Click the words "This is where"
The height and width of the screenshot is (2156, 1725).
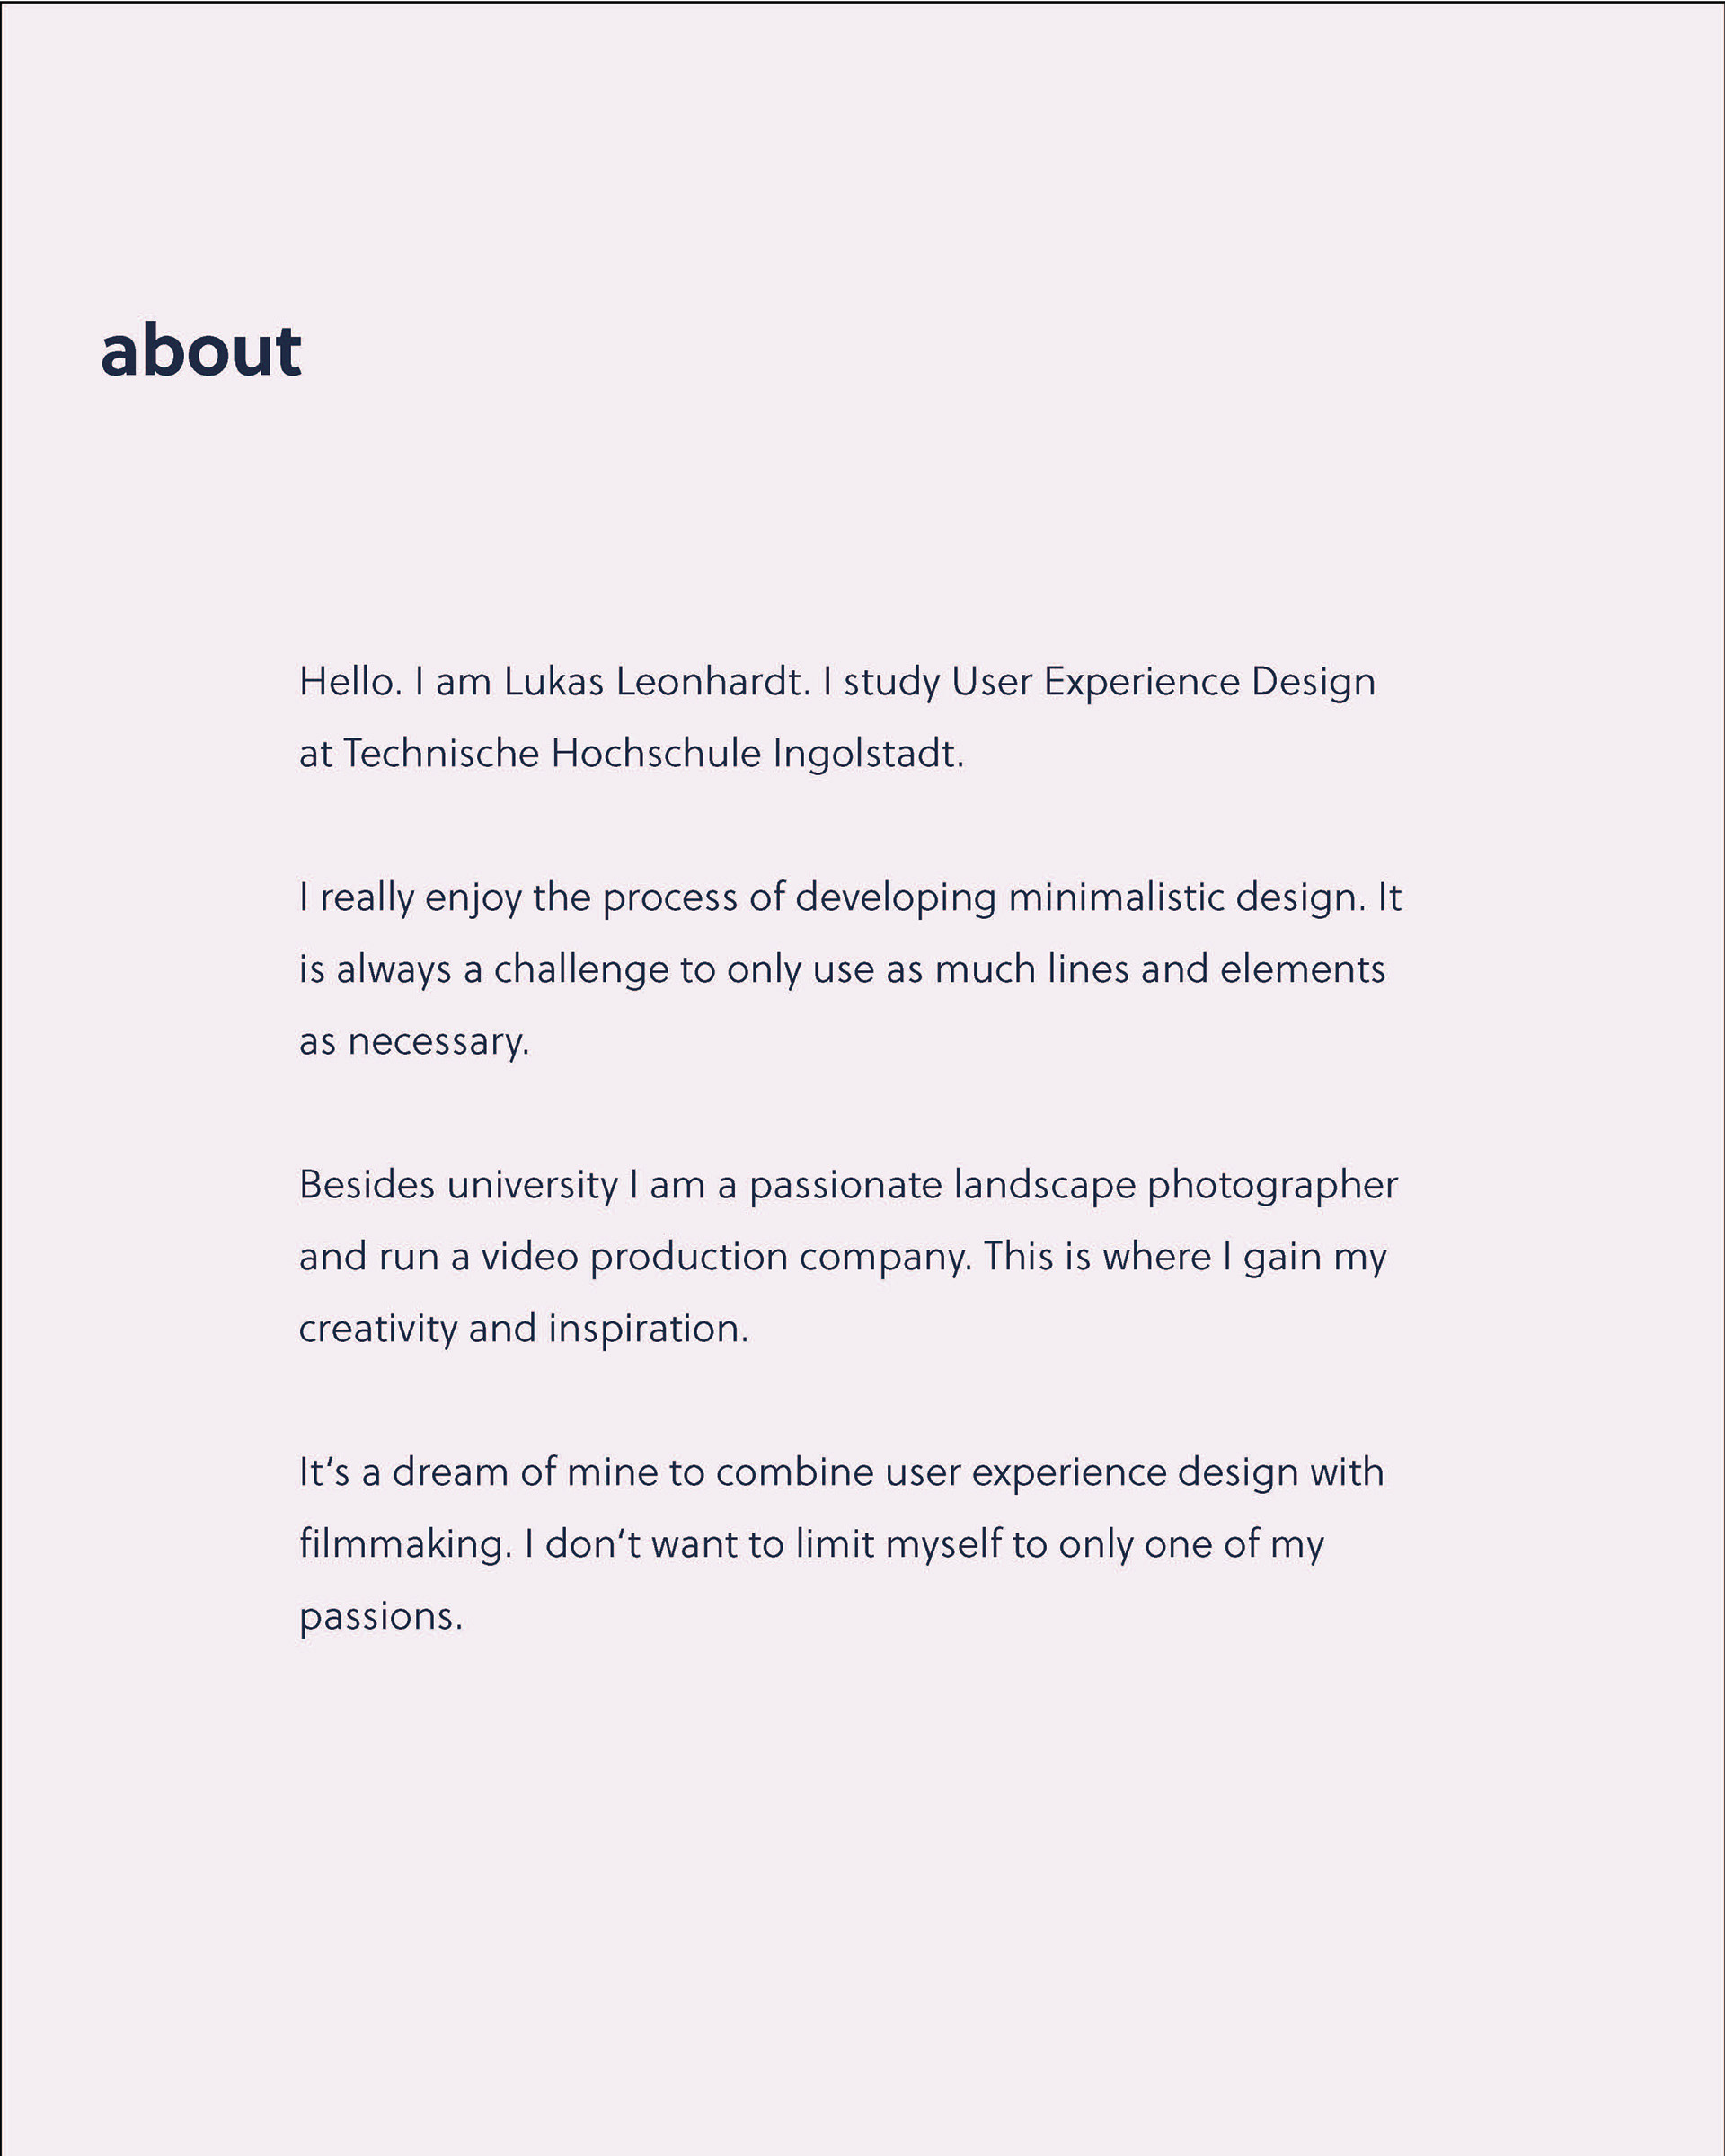[1097, 1257]
